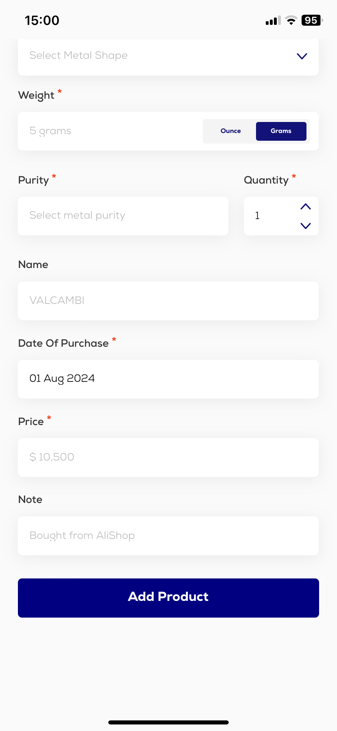Click the weight input field

(110, 131)
